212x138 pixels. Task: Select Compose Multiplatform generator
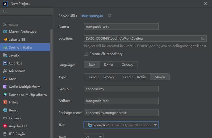click(25, 95)
